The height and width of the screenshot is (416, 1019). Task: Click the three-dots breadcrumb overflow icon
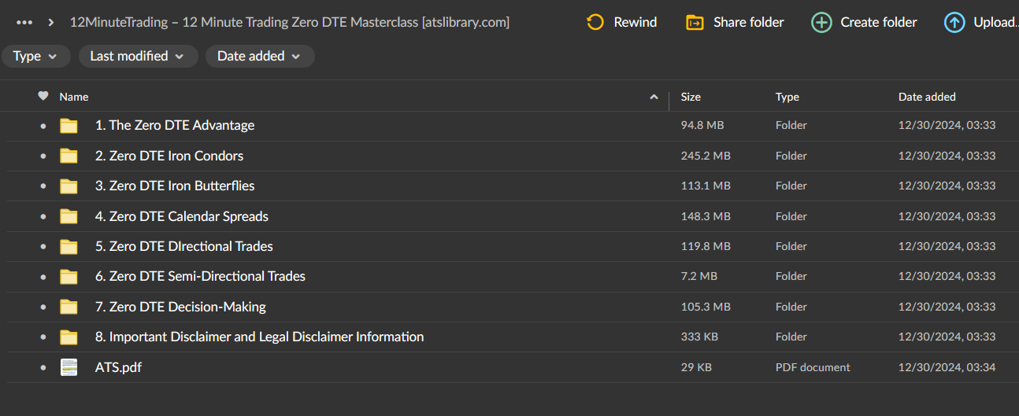tap(24, 22)
